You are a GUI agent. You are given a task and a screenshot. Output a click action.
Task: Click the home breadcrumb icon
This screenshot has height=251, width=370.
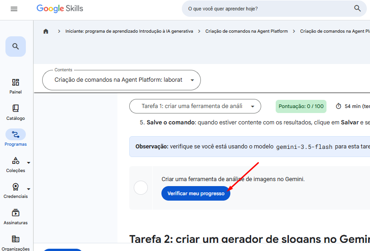46,31
